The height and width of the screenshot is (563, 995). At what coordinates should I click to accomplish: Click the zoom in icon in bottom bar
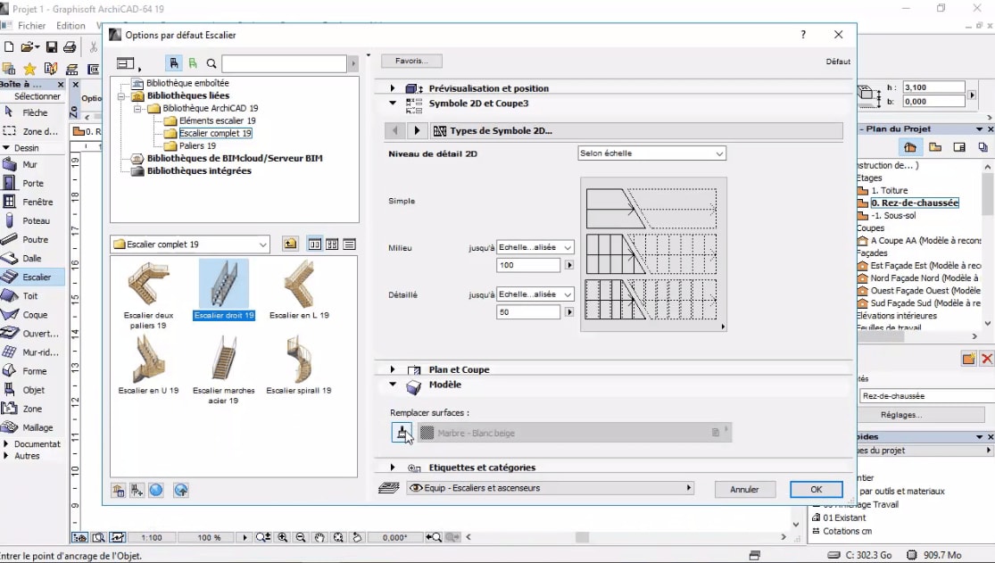pyautogui.click(x=282, y=537)
